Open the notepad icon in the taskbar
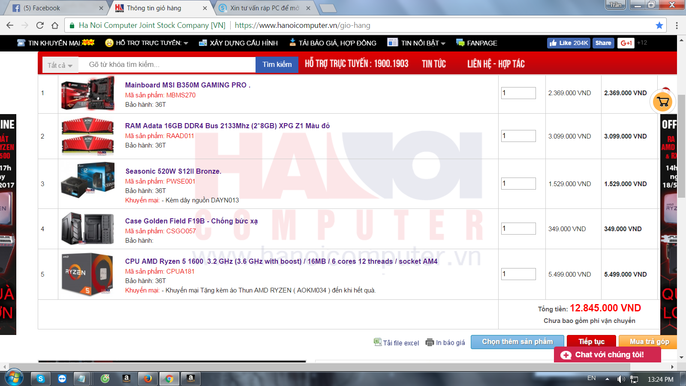 point(81,379)
